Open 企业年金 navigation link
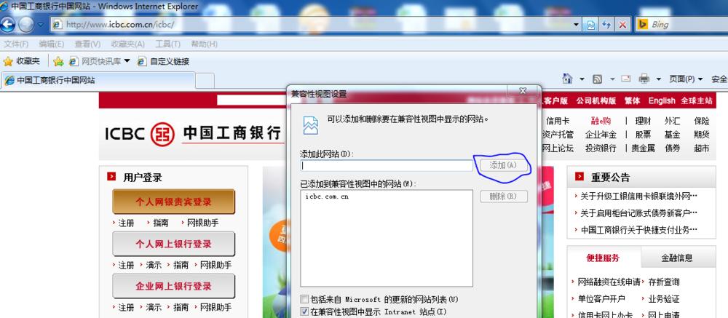 click(601, 135)
